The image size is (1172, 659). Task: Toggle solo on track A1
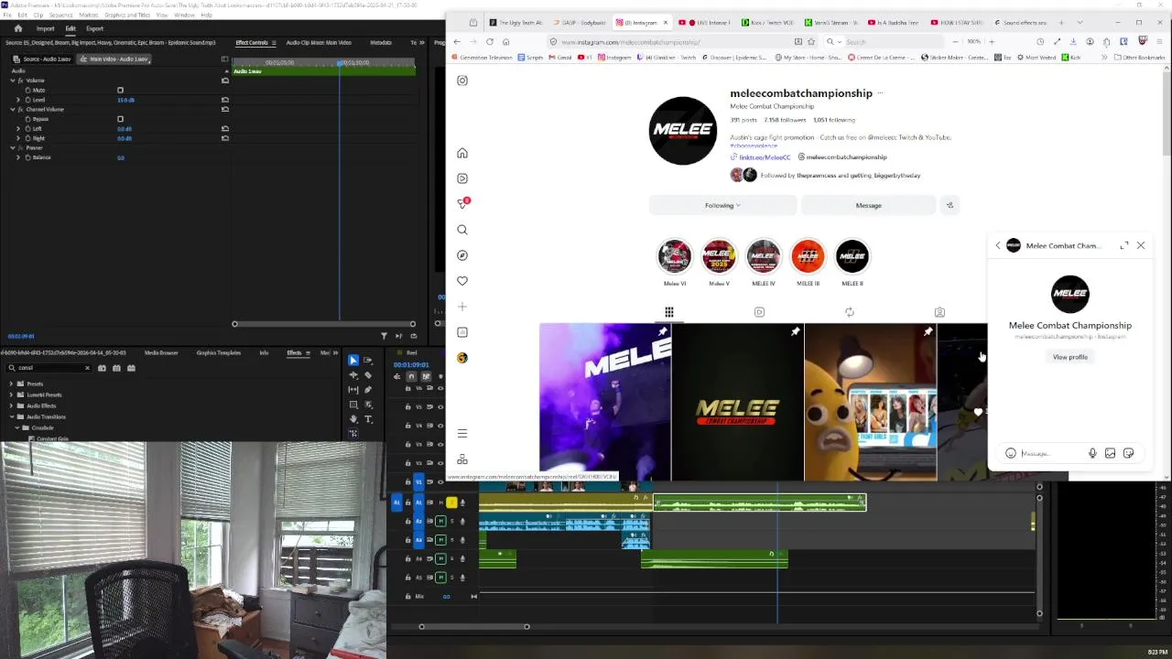(451, 502)
